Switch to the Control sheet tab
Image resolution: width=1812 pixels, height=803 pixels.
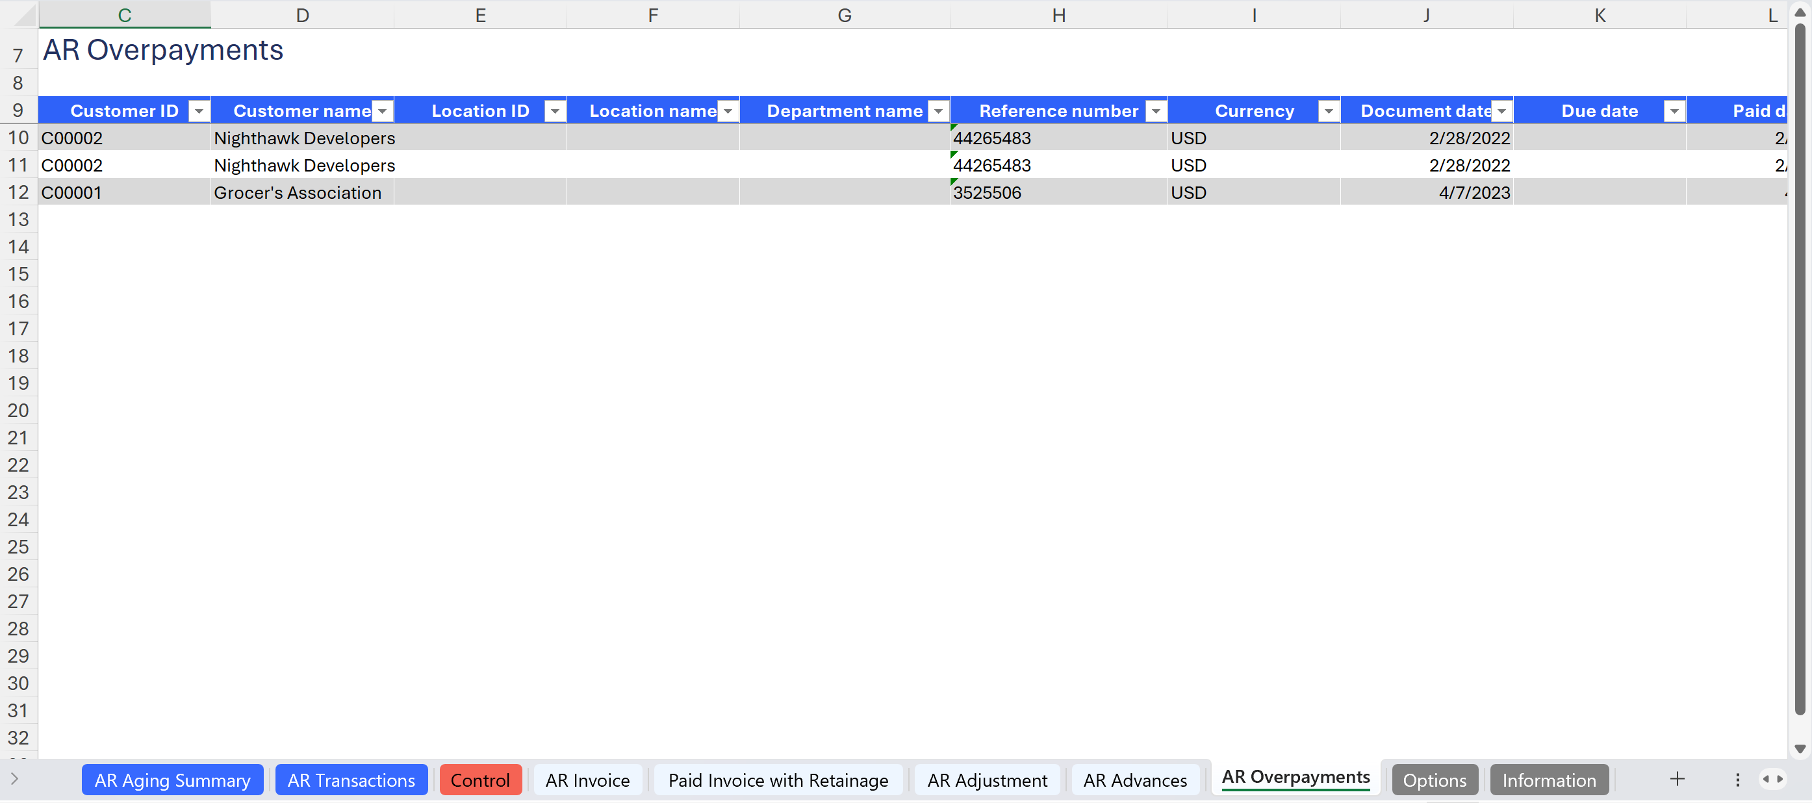click(x=479, y=780)
